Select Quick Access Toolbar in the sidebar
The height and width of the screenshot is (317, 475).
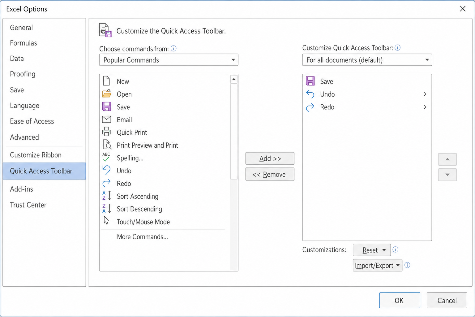point(44,171)
